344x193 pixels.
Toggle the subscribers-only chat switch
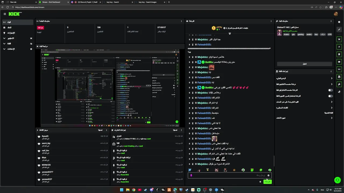(331, 90)
